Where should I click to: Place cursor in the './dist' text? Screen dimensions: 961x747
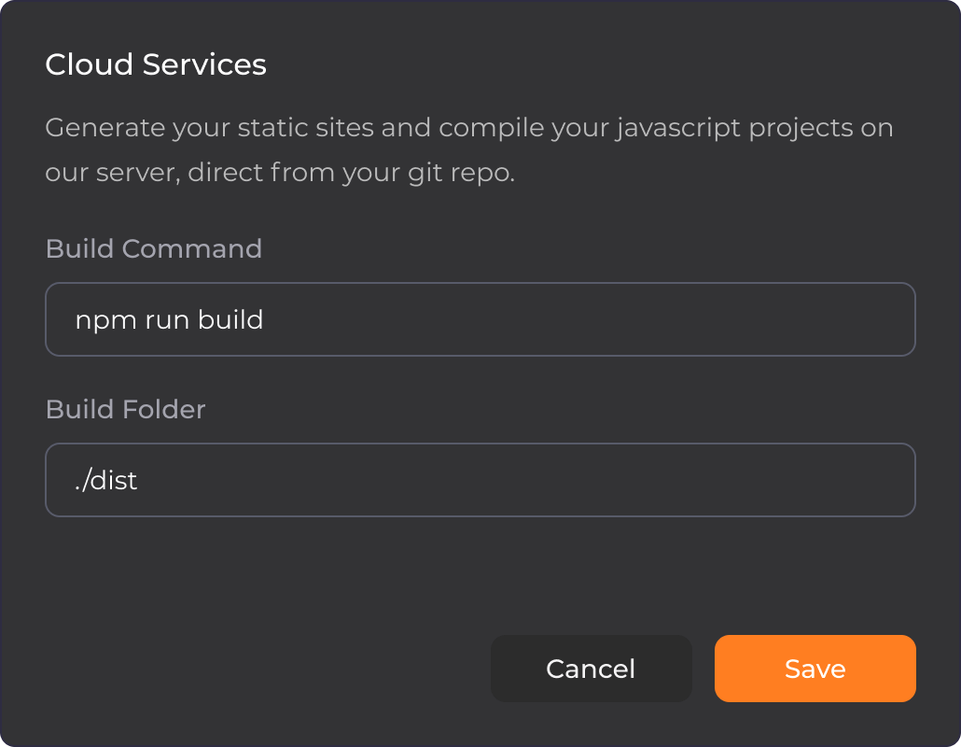coord(106,481)
